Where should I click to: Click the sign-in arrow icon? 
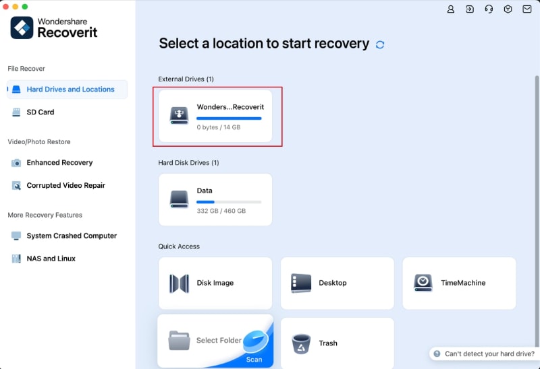point(470,9)
